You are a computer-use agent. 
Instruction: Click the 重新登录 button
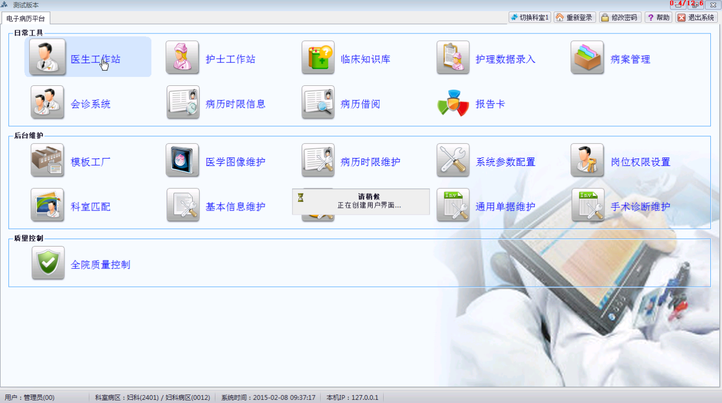[x=574, y=17]
